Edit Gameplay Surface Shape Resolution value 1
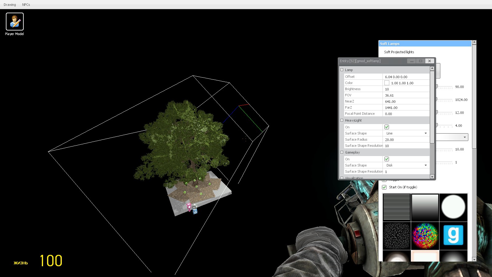Screen dimensions: 492x277 pos(406,171)
